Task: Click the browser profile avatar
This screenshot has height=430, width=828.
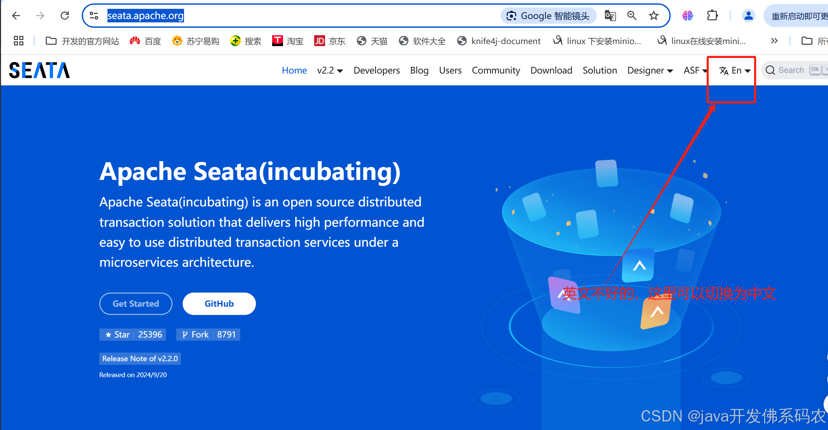Action: pyautogui.click(x=749, y=16)
